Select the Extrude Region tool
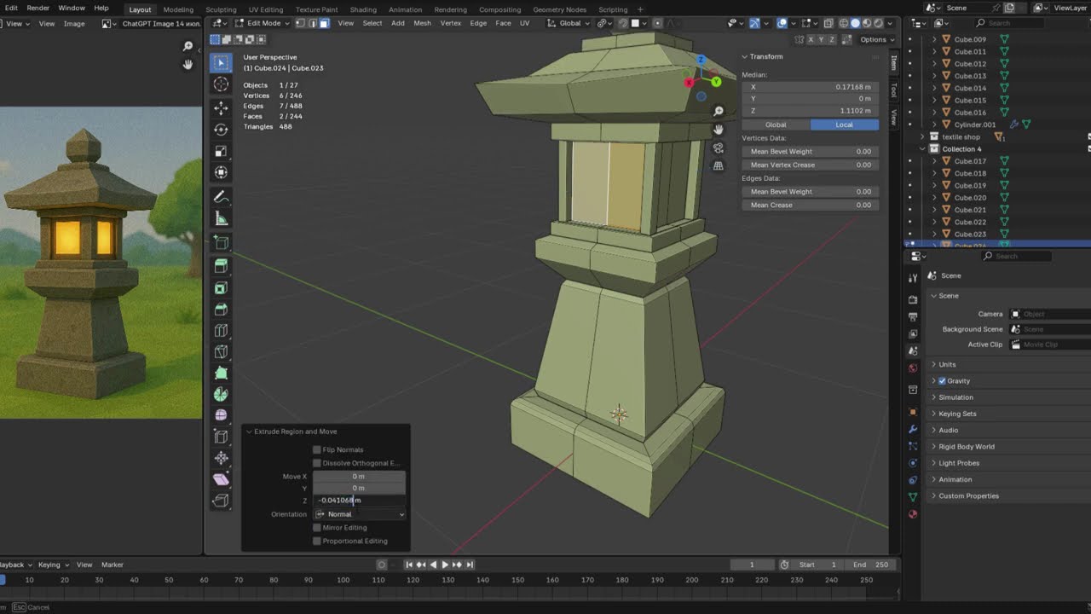 click(x=221, y=267)
